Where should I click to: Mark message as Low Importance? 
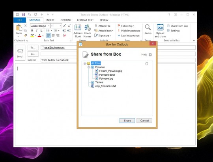click(129, 35)
